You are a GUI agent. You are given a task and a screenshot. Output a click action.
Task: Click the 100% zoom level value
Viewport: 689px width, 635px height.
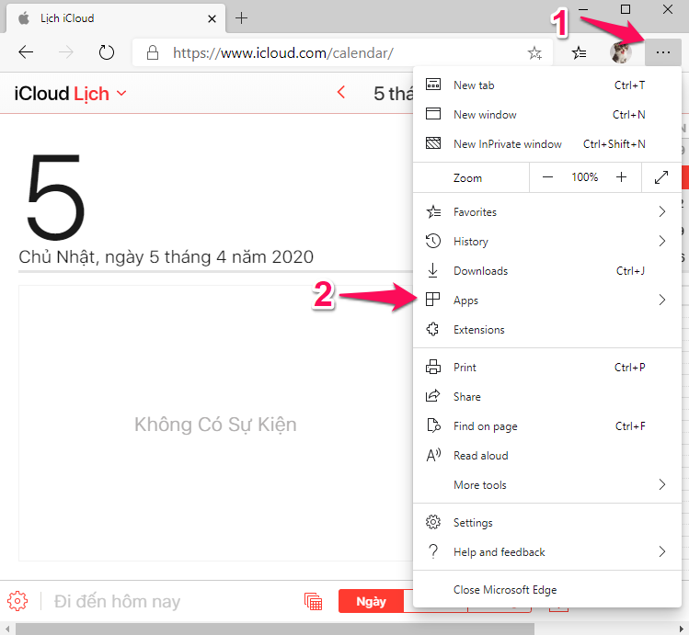tap(584, 177)
